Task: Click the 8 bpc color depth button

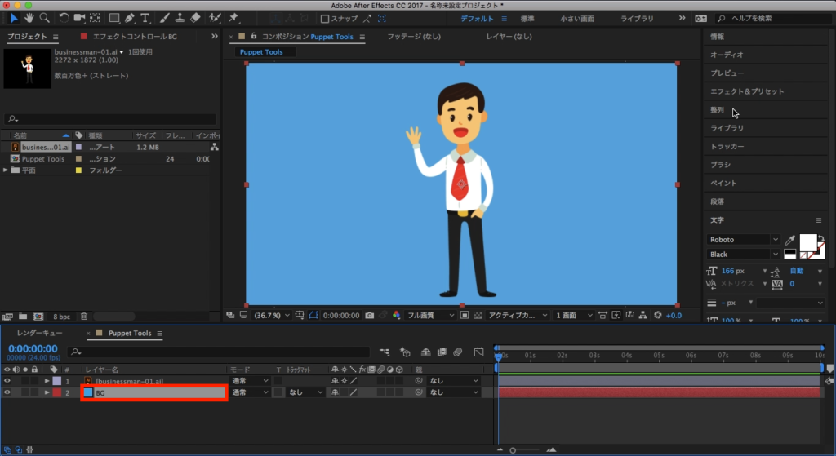Action: [x=62, y=316]
